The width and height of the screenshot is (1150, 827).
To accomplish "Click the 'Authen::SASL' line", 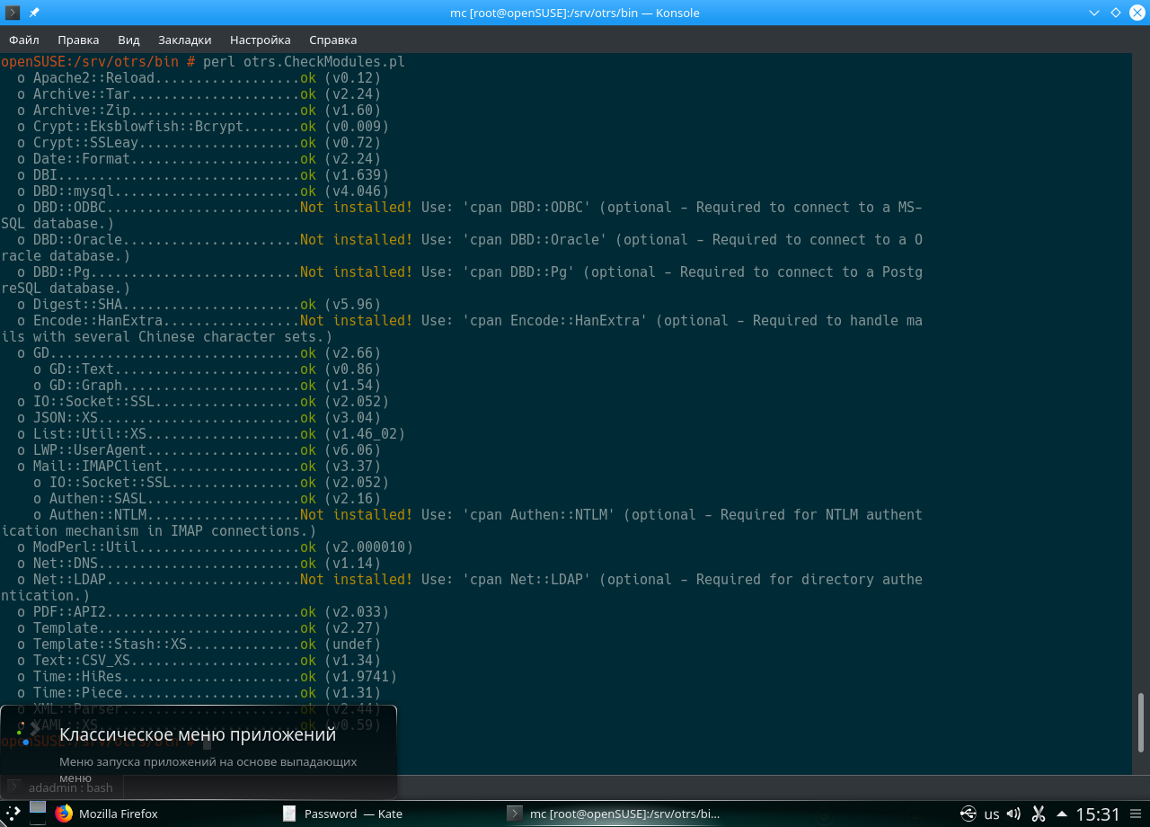I will (208, 499).
